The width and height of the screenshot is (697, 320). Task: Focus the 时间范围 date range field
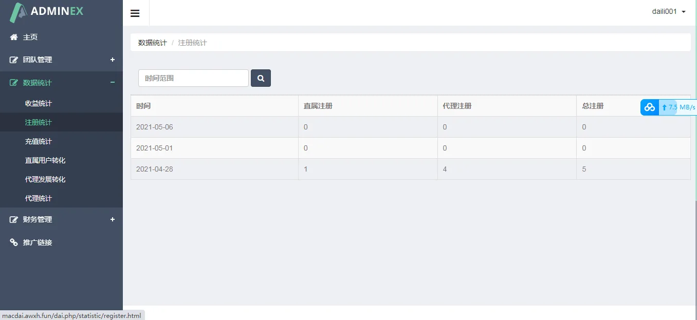pos(193,78)
